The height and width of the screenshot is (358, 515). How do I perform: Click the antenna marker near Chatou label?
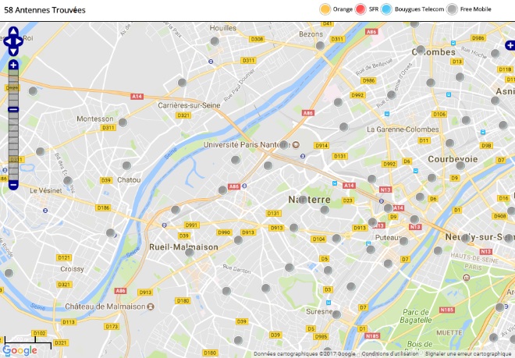click(126, 165)
